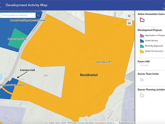Click the US 401 highway shield marker
This screenshot has height=124, width=165.
(x=6, y=79)
